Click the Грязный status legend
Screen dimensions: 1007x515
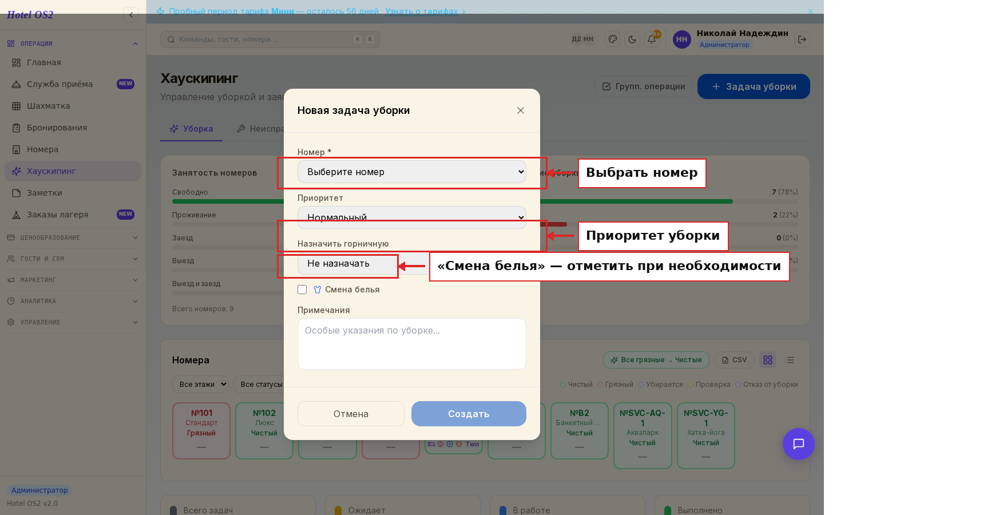(615, 385)
